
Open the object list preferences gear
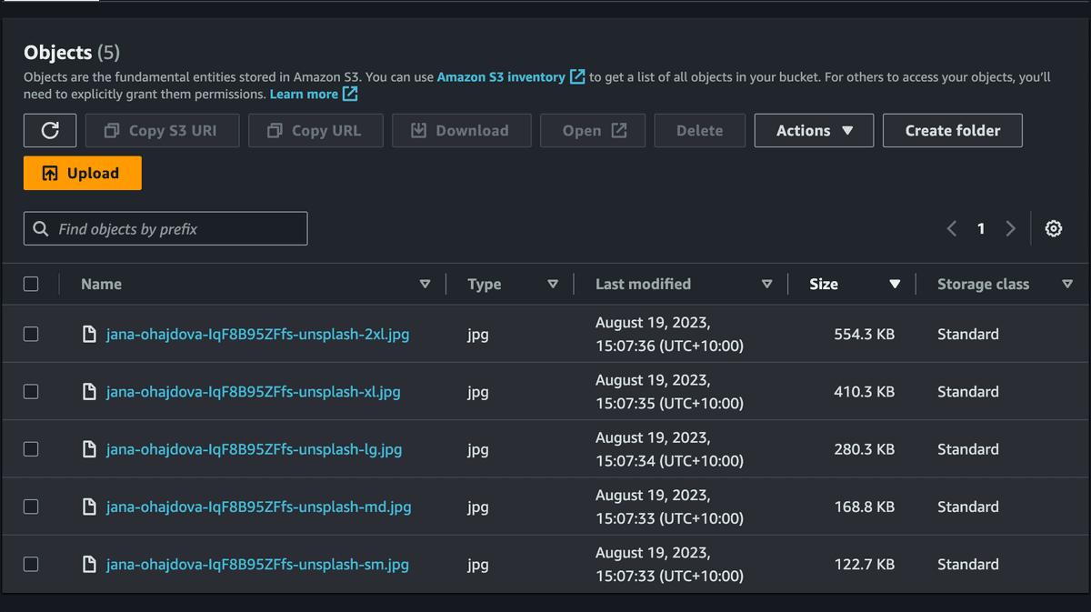pyautogui.click(x=1053, y=228)
